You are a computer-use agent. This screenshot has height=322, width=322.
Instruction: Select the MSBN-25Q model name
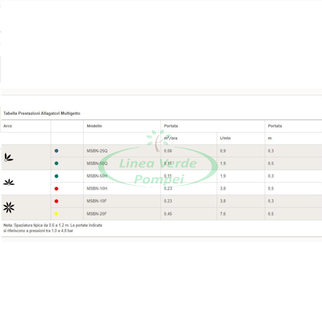[97, 151]
